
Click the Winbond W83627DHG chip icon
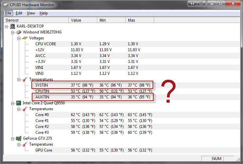(x=19, y=32)
